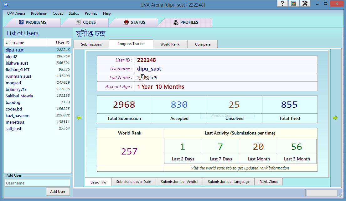Click the Last 3 Month value 56

[297, 147]
